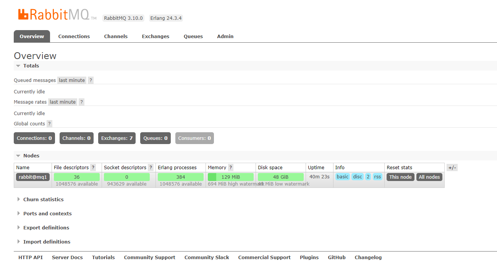Click the File descriptors 36 usage bar

click(x=77, y=177)
